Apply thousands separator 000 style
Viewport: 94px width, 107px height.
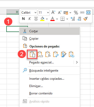[82, 13]
